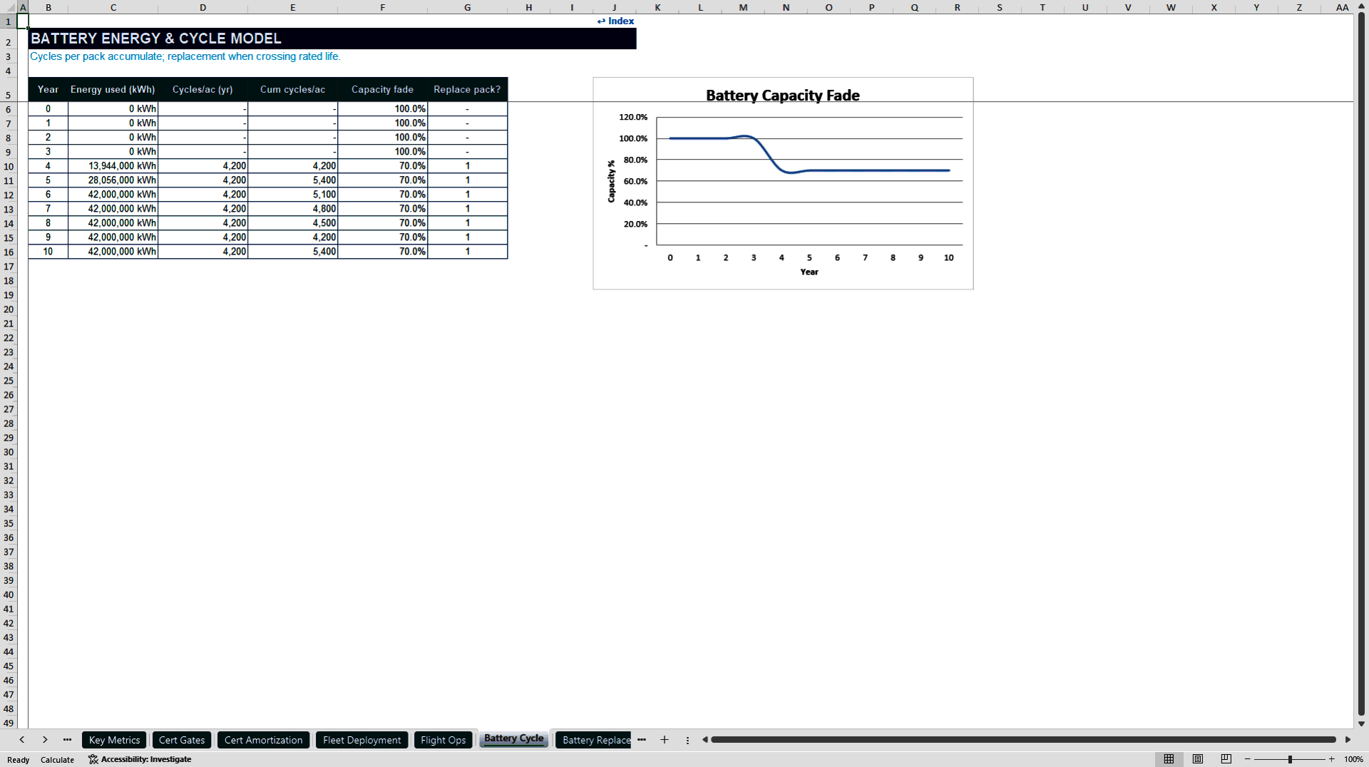
Task: Click the vertical scrollbar thumb
Action: (1361, 364)
